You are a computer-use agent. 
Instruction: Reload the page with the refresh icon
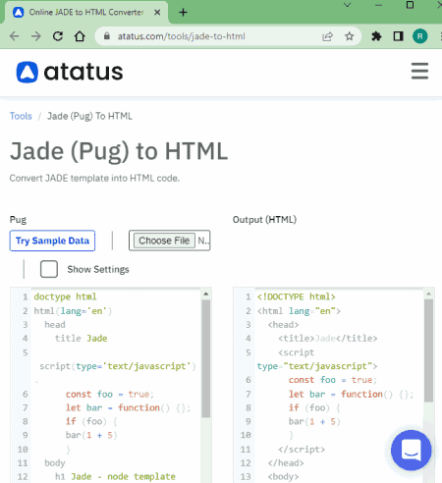tap(58, 36)
